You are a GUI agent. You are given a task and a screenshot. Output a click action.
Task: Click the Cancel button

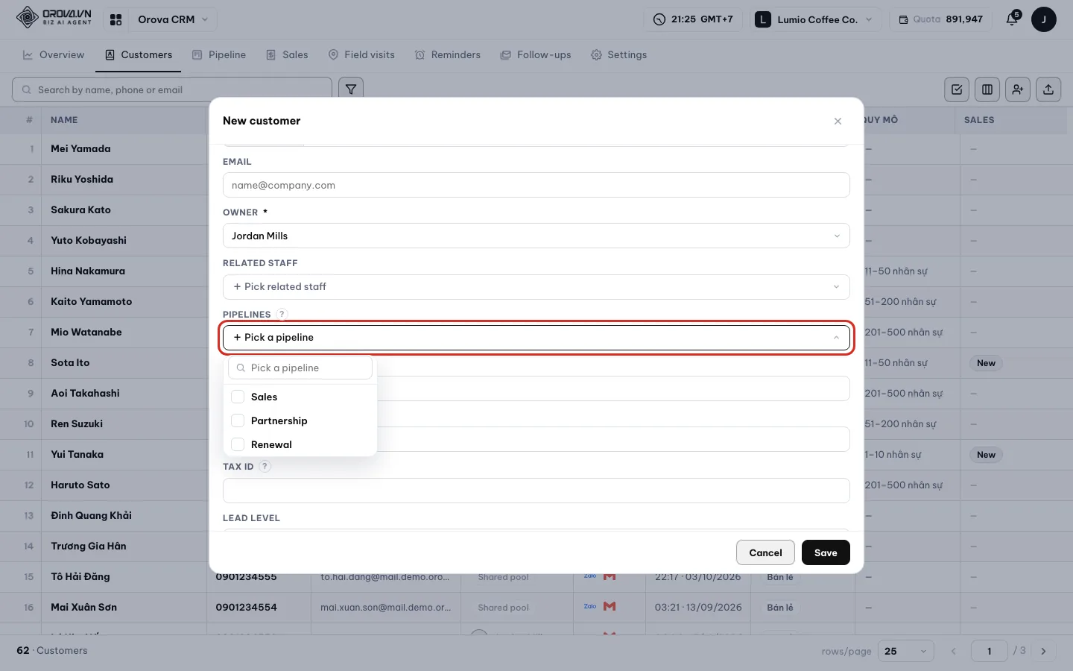tap(765, 552)
